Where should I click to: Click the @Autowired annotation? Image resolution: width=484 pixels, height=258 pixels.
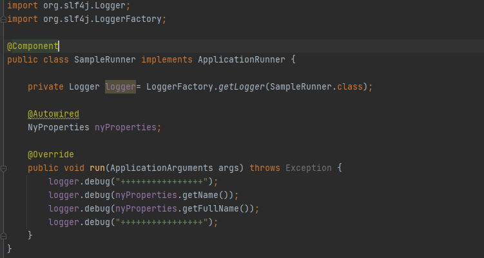[x=53, y=114]
